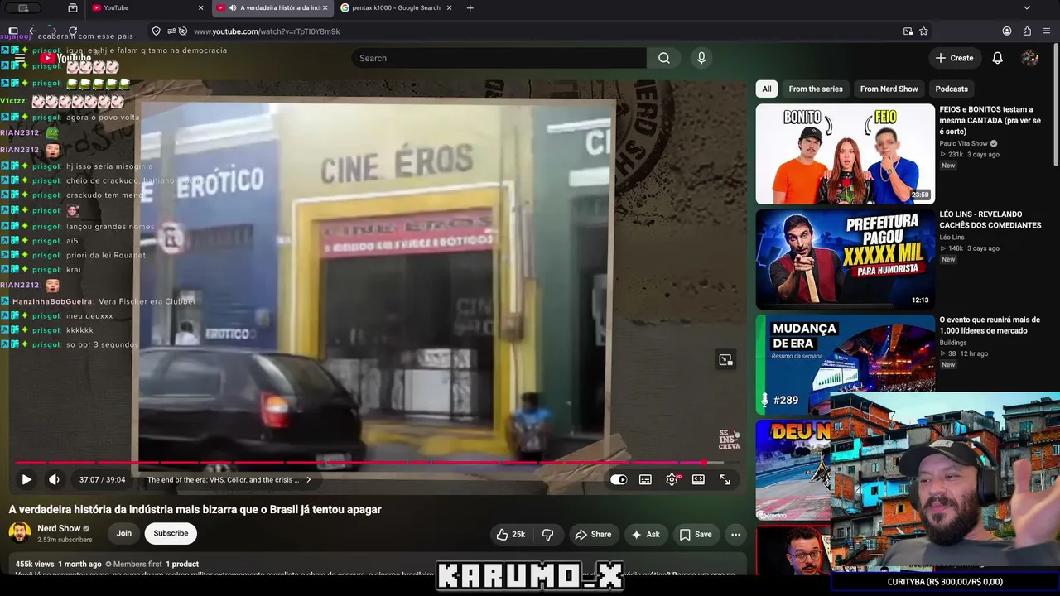Bookmark this page with the star
1060x596 pixels.
pos(923,31)
